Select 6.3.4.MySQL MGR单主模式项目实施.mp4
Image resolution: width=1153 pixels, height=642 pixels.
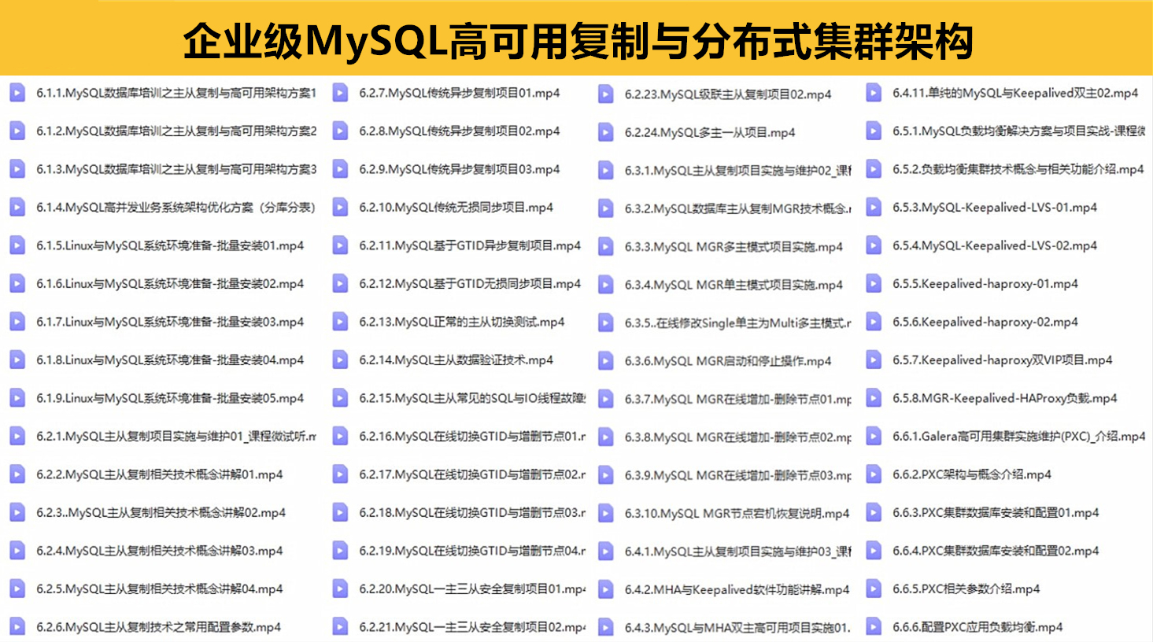pos(733,285)
